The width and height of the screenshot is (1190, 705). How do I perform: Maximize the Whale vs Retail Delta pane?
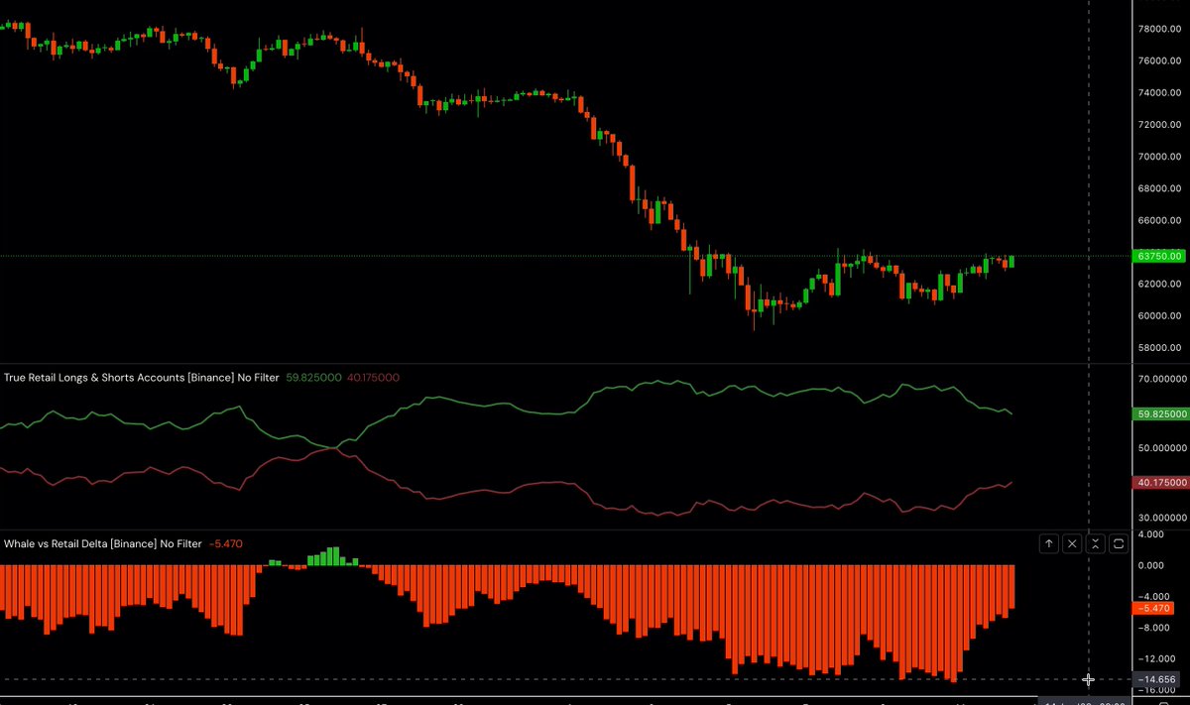(1118, 543)
